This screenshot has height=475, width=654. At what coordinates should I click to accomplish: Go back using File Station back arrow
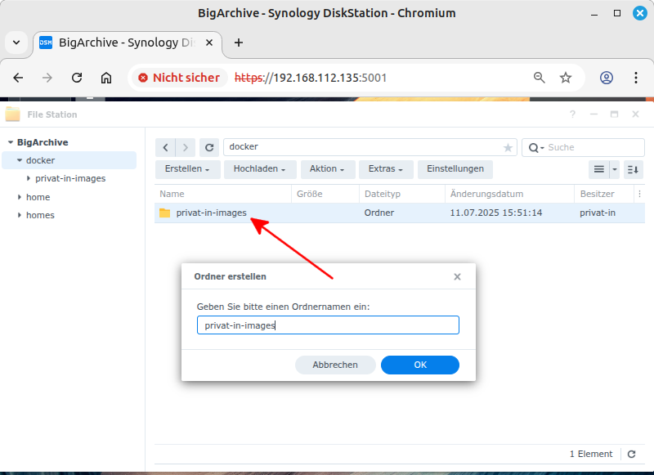[166, 147]
